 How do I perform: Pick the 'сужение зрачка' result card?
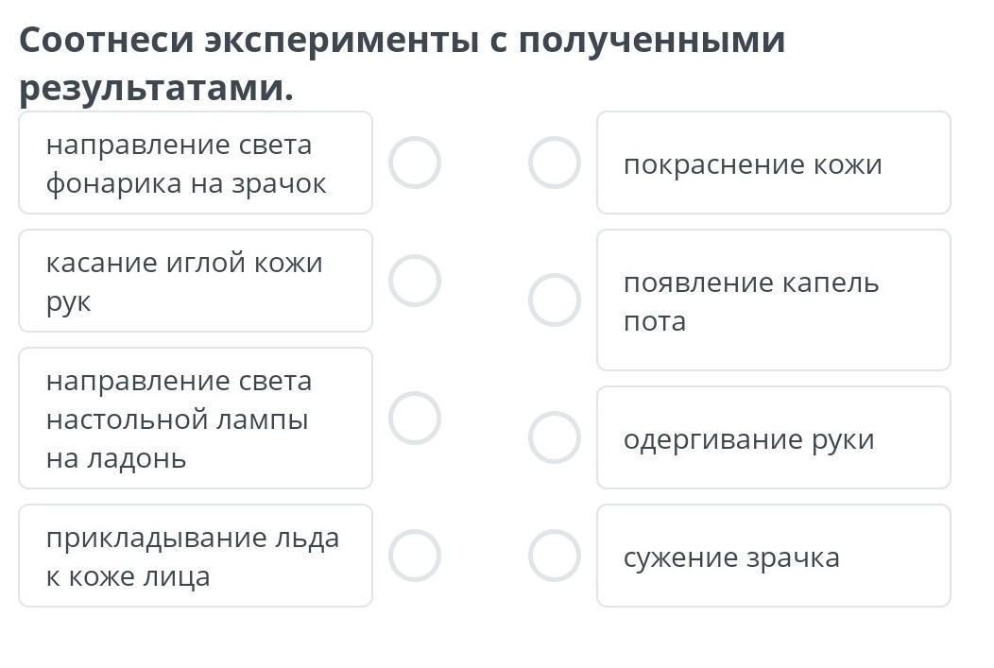(773, 557)
